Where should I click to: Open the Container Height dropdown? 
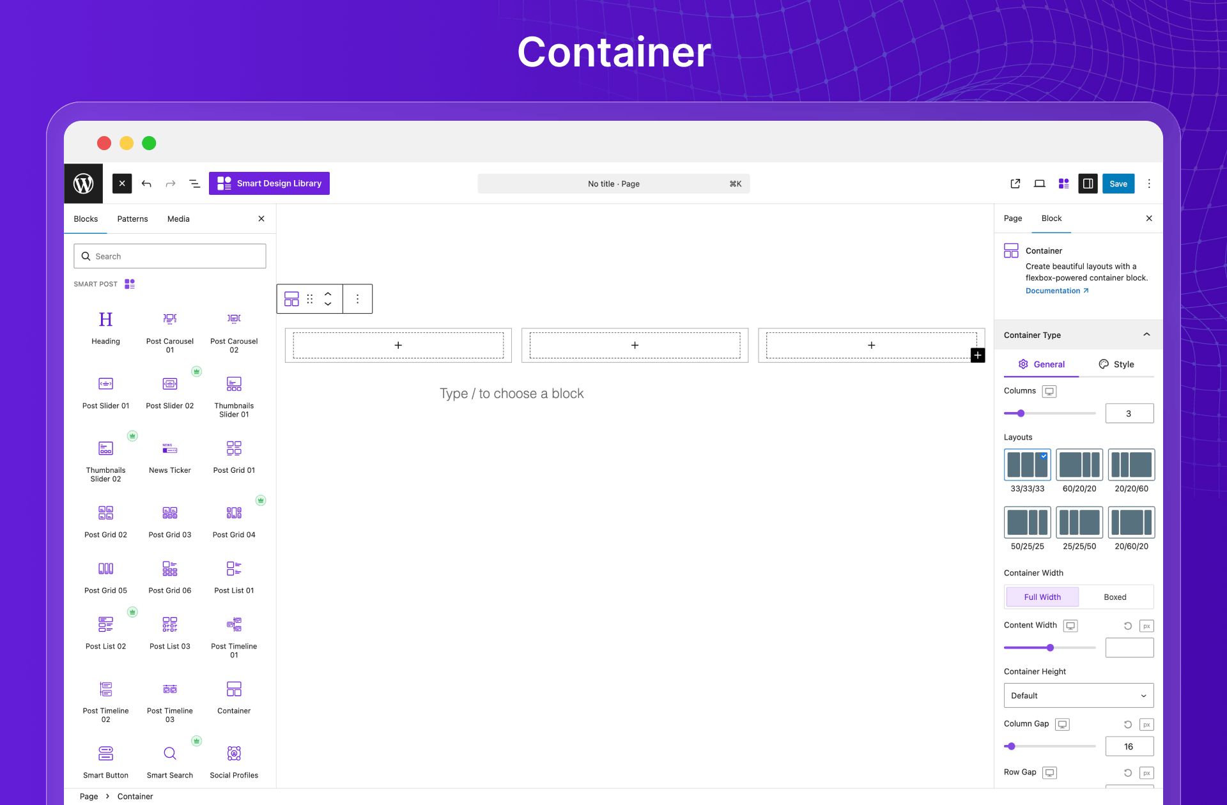pos(1078,696)
